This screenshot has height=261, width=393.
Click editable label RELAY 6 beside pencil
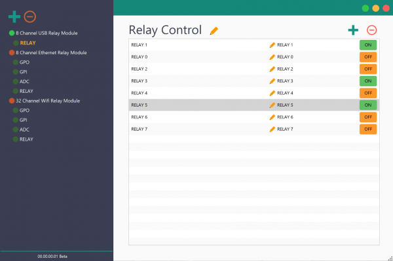tap(285, 117)
